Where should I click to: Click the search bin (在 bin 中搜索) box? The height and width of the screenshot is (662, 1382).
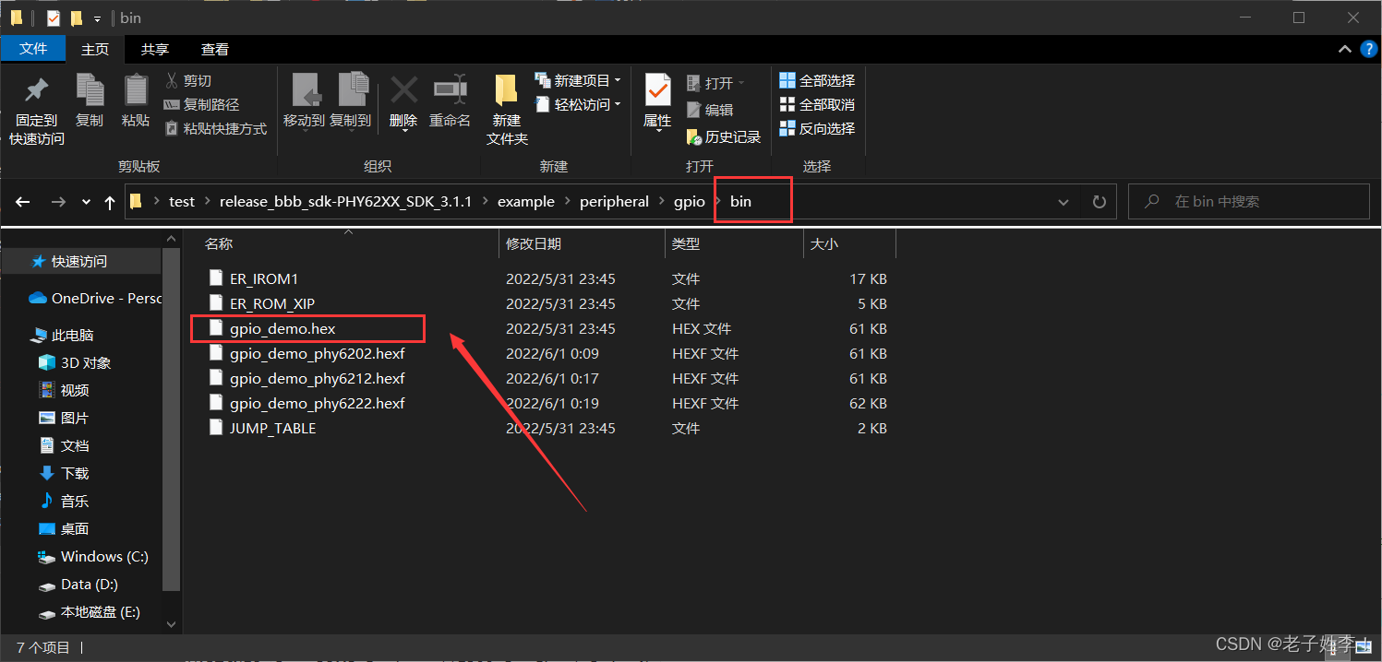(x=1248, y=201)
